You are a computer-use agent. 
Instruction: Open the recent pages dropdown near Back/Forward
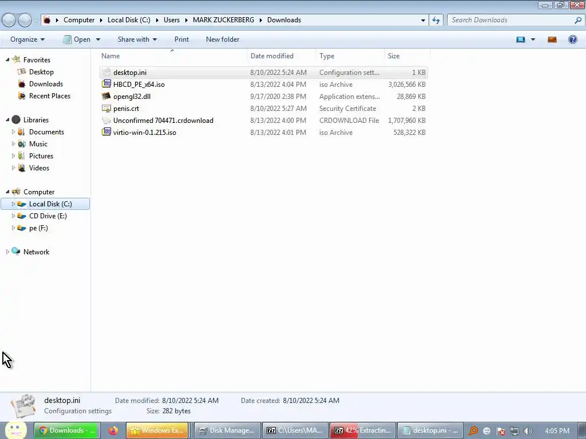coord(36,20)
